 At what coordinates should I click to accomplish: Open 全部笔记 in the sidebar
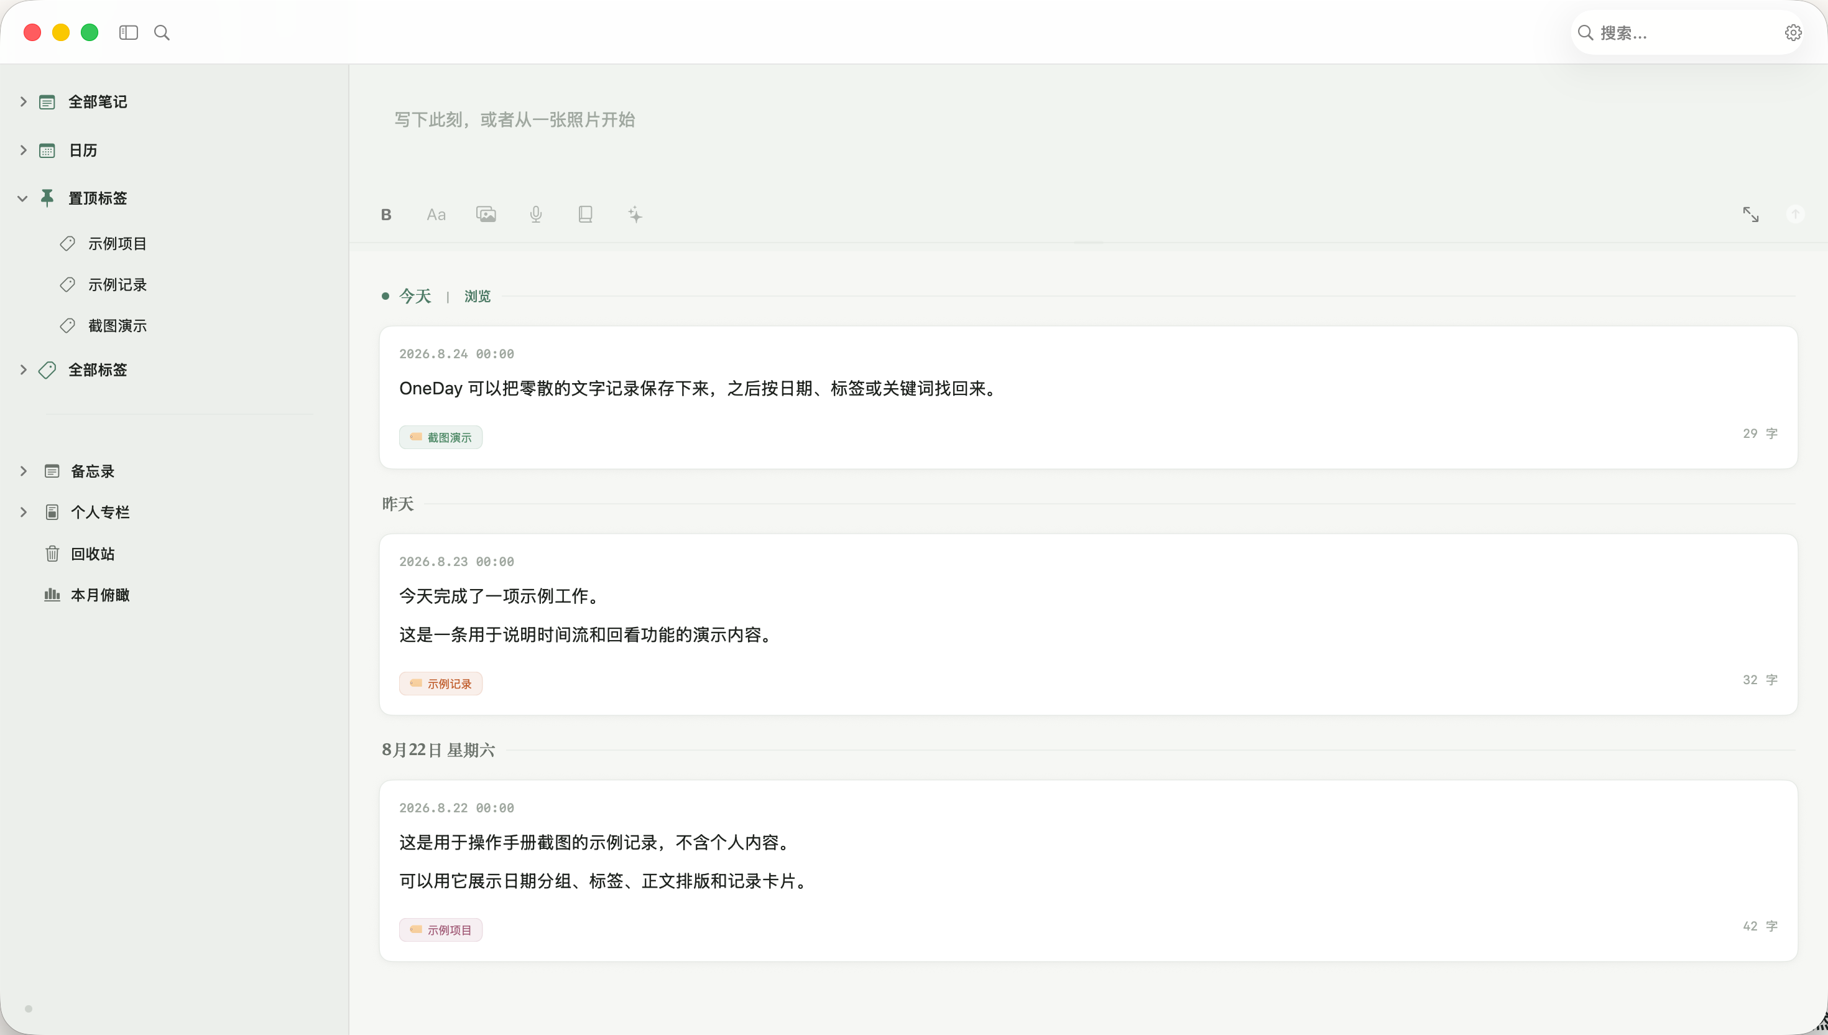(98, 101)
